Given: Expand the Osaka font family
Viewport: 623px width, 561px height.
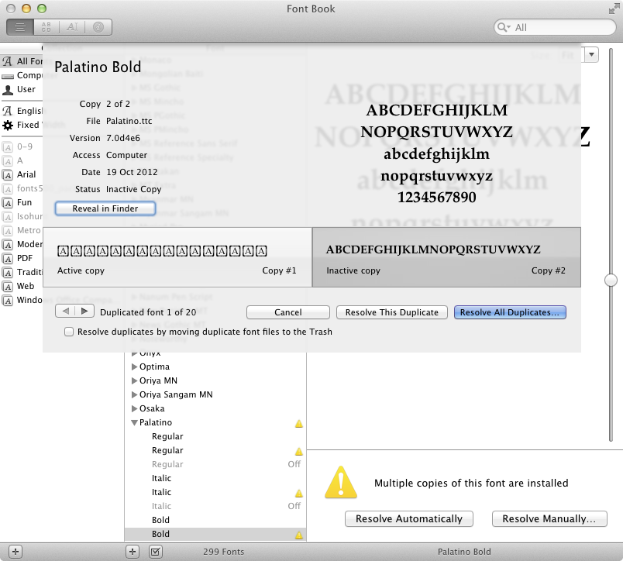Looking at the screenshot, I should [134, 408].
